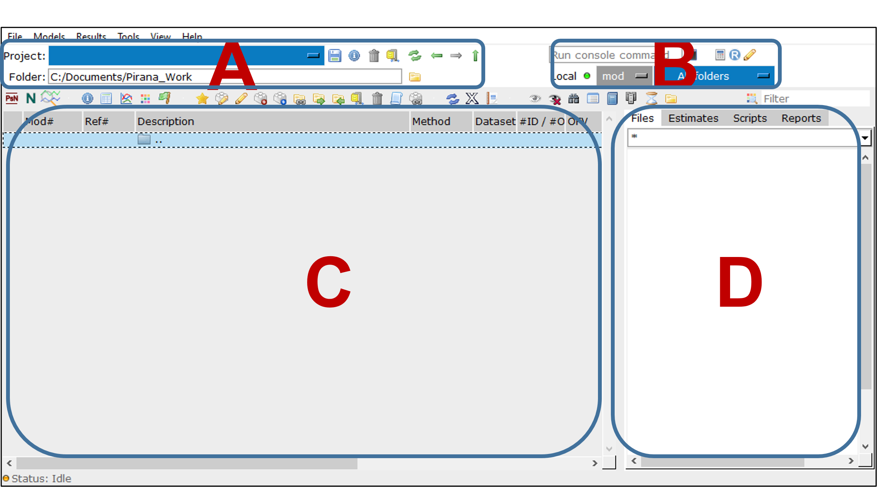The height and width of the screenshot is (487, 877).
Task: Click the folder with green left arrow icon
Action: [x=338, y=99]
